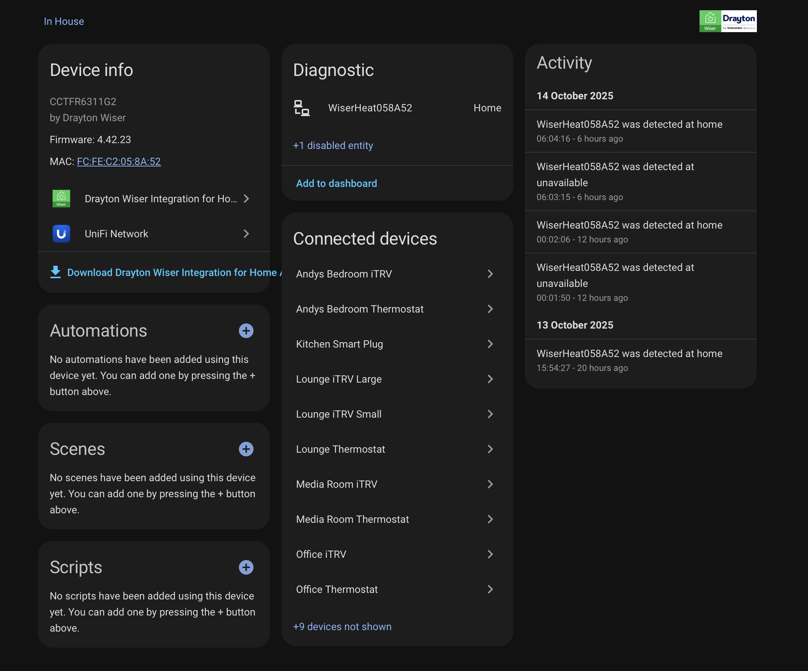
Task: Click the 13 October 2025 date heading
Action: pos(575,325)
